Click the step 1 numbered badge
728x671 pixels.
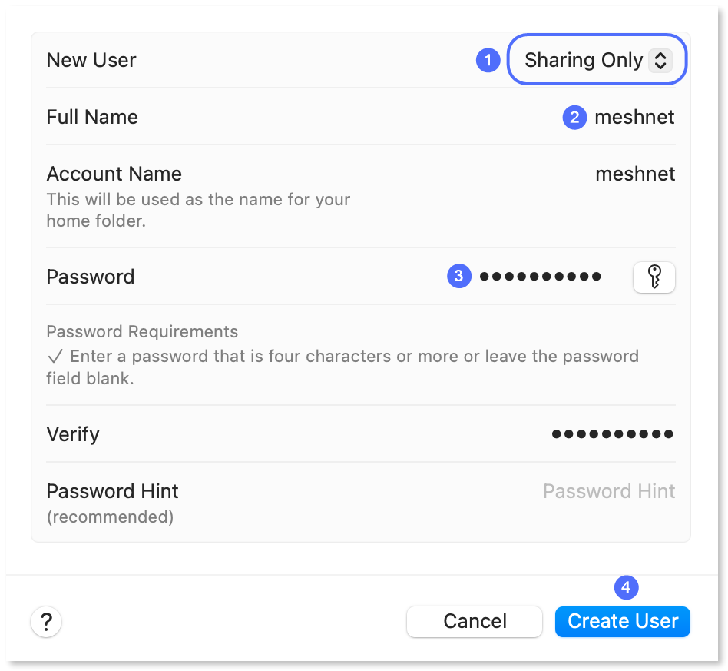[488, 60]
